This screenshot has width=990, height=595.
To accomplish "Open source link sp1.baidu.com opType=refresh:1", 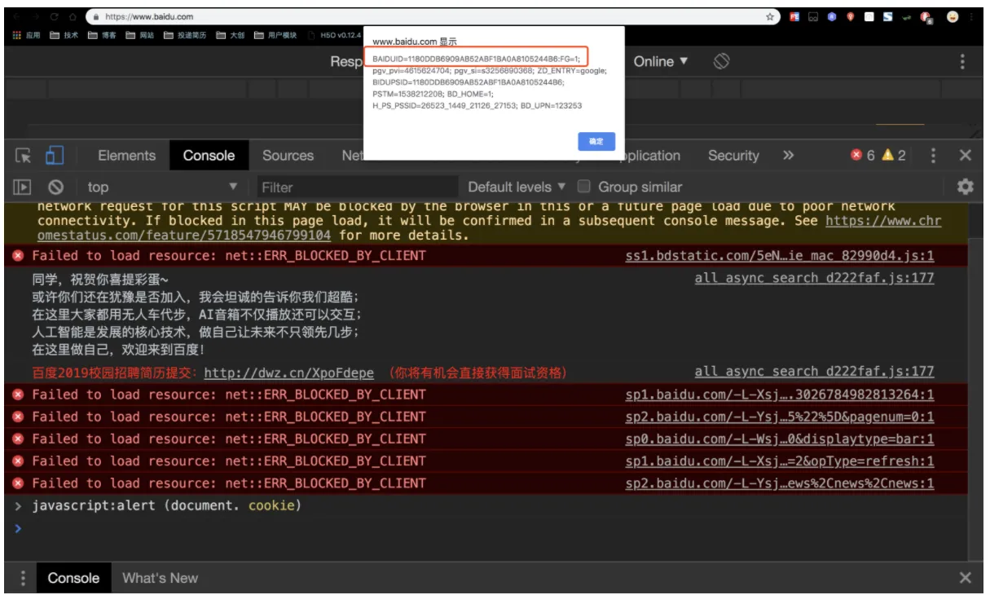I will tap(780, 461).
